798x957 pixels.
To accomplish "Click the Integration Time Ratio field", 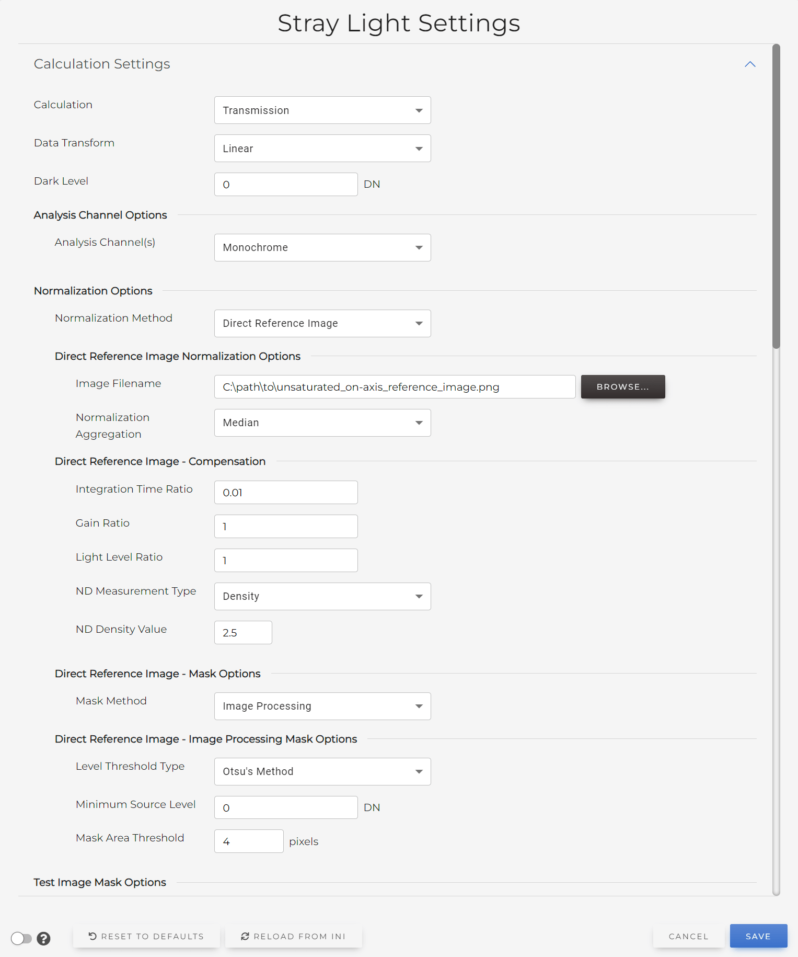I will click(x=286, y=492).
